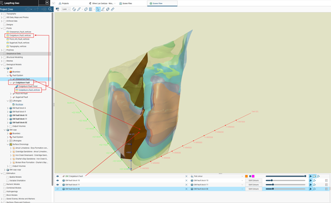Click the Leapfrog Geo hamburger menu icon
The image size is (331, 203).
[x=2, y=3]
